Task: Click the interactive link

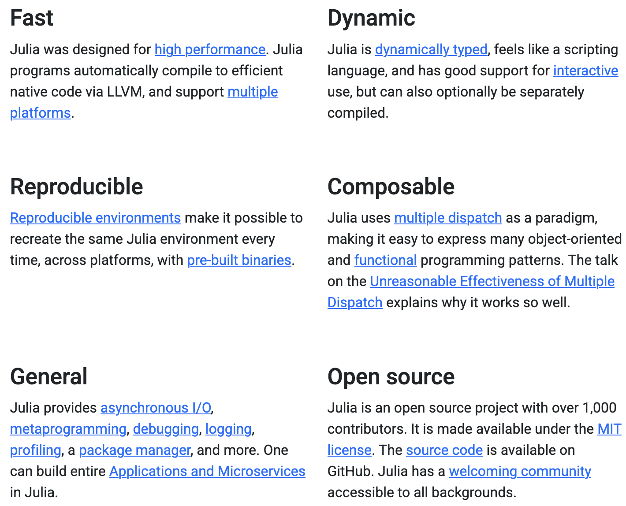Action: tap(585, 71)
